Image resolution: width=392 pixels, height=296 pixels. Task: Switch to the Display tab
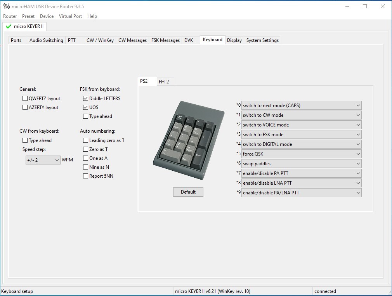[234, 40]
